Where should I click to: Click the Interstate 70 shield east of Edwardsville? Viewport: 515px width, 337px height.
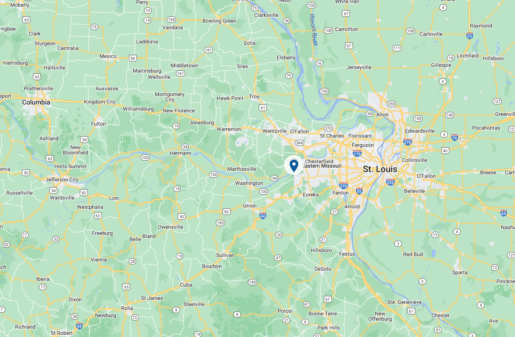click(x=454, y=137)
